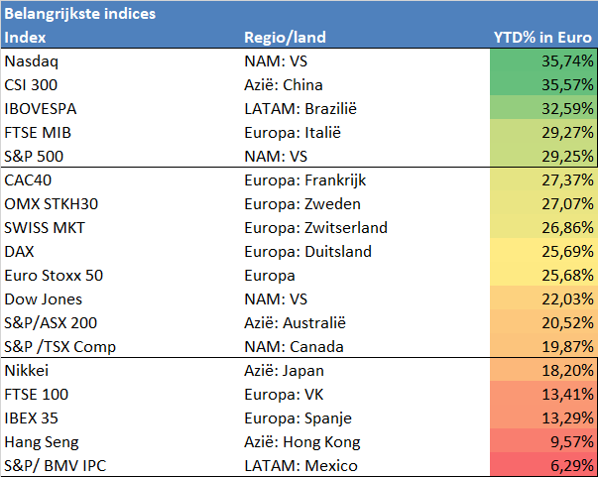Viewport: 598px width, 477px height.
Task: Select the 'Azië: Australië' region cell
Action: tap(296, 323)
